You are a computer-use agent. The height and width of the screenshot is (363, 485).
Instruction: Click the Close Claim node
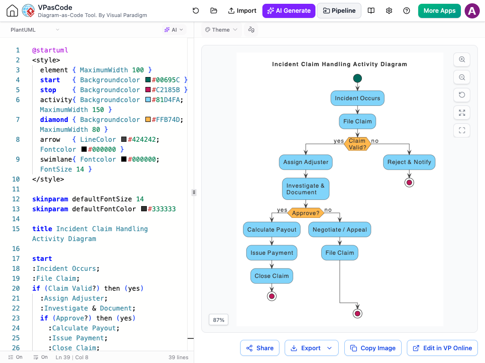(x=271, y=276)
